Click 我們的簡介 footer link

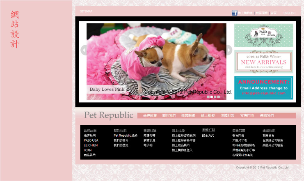click(x=121, y=140)
